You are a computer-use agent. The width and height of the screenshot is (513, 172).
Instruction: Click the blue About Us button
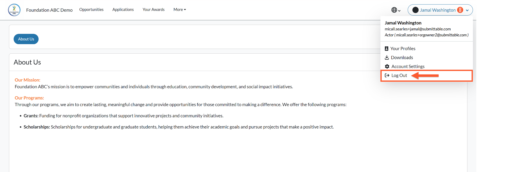[x=26, y=39]
